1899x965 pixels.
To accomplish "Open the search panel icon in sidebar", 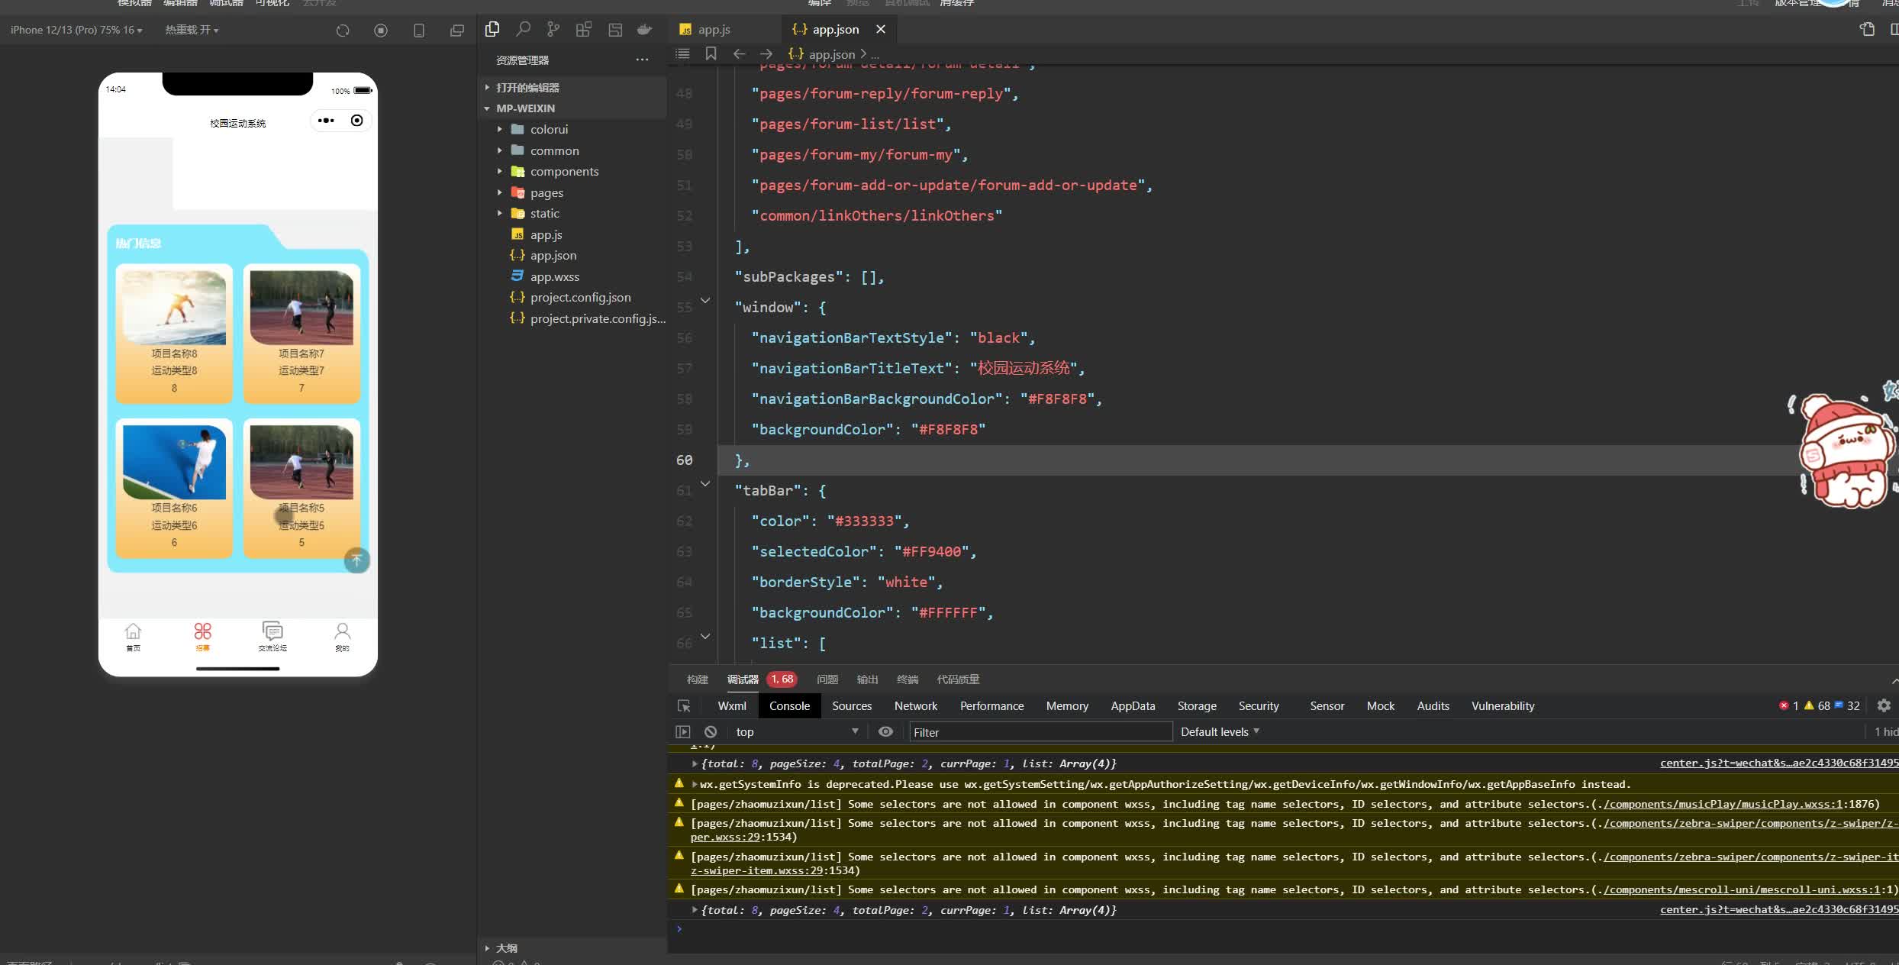I will pyautogui.click(x=523, y=30).
